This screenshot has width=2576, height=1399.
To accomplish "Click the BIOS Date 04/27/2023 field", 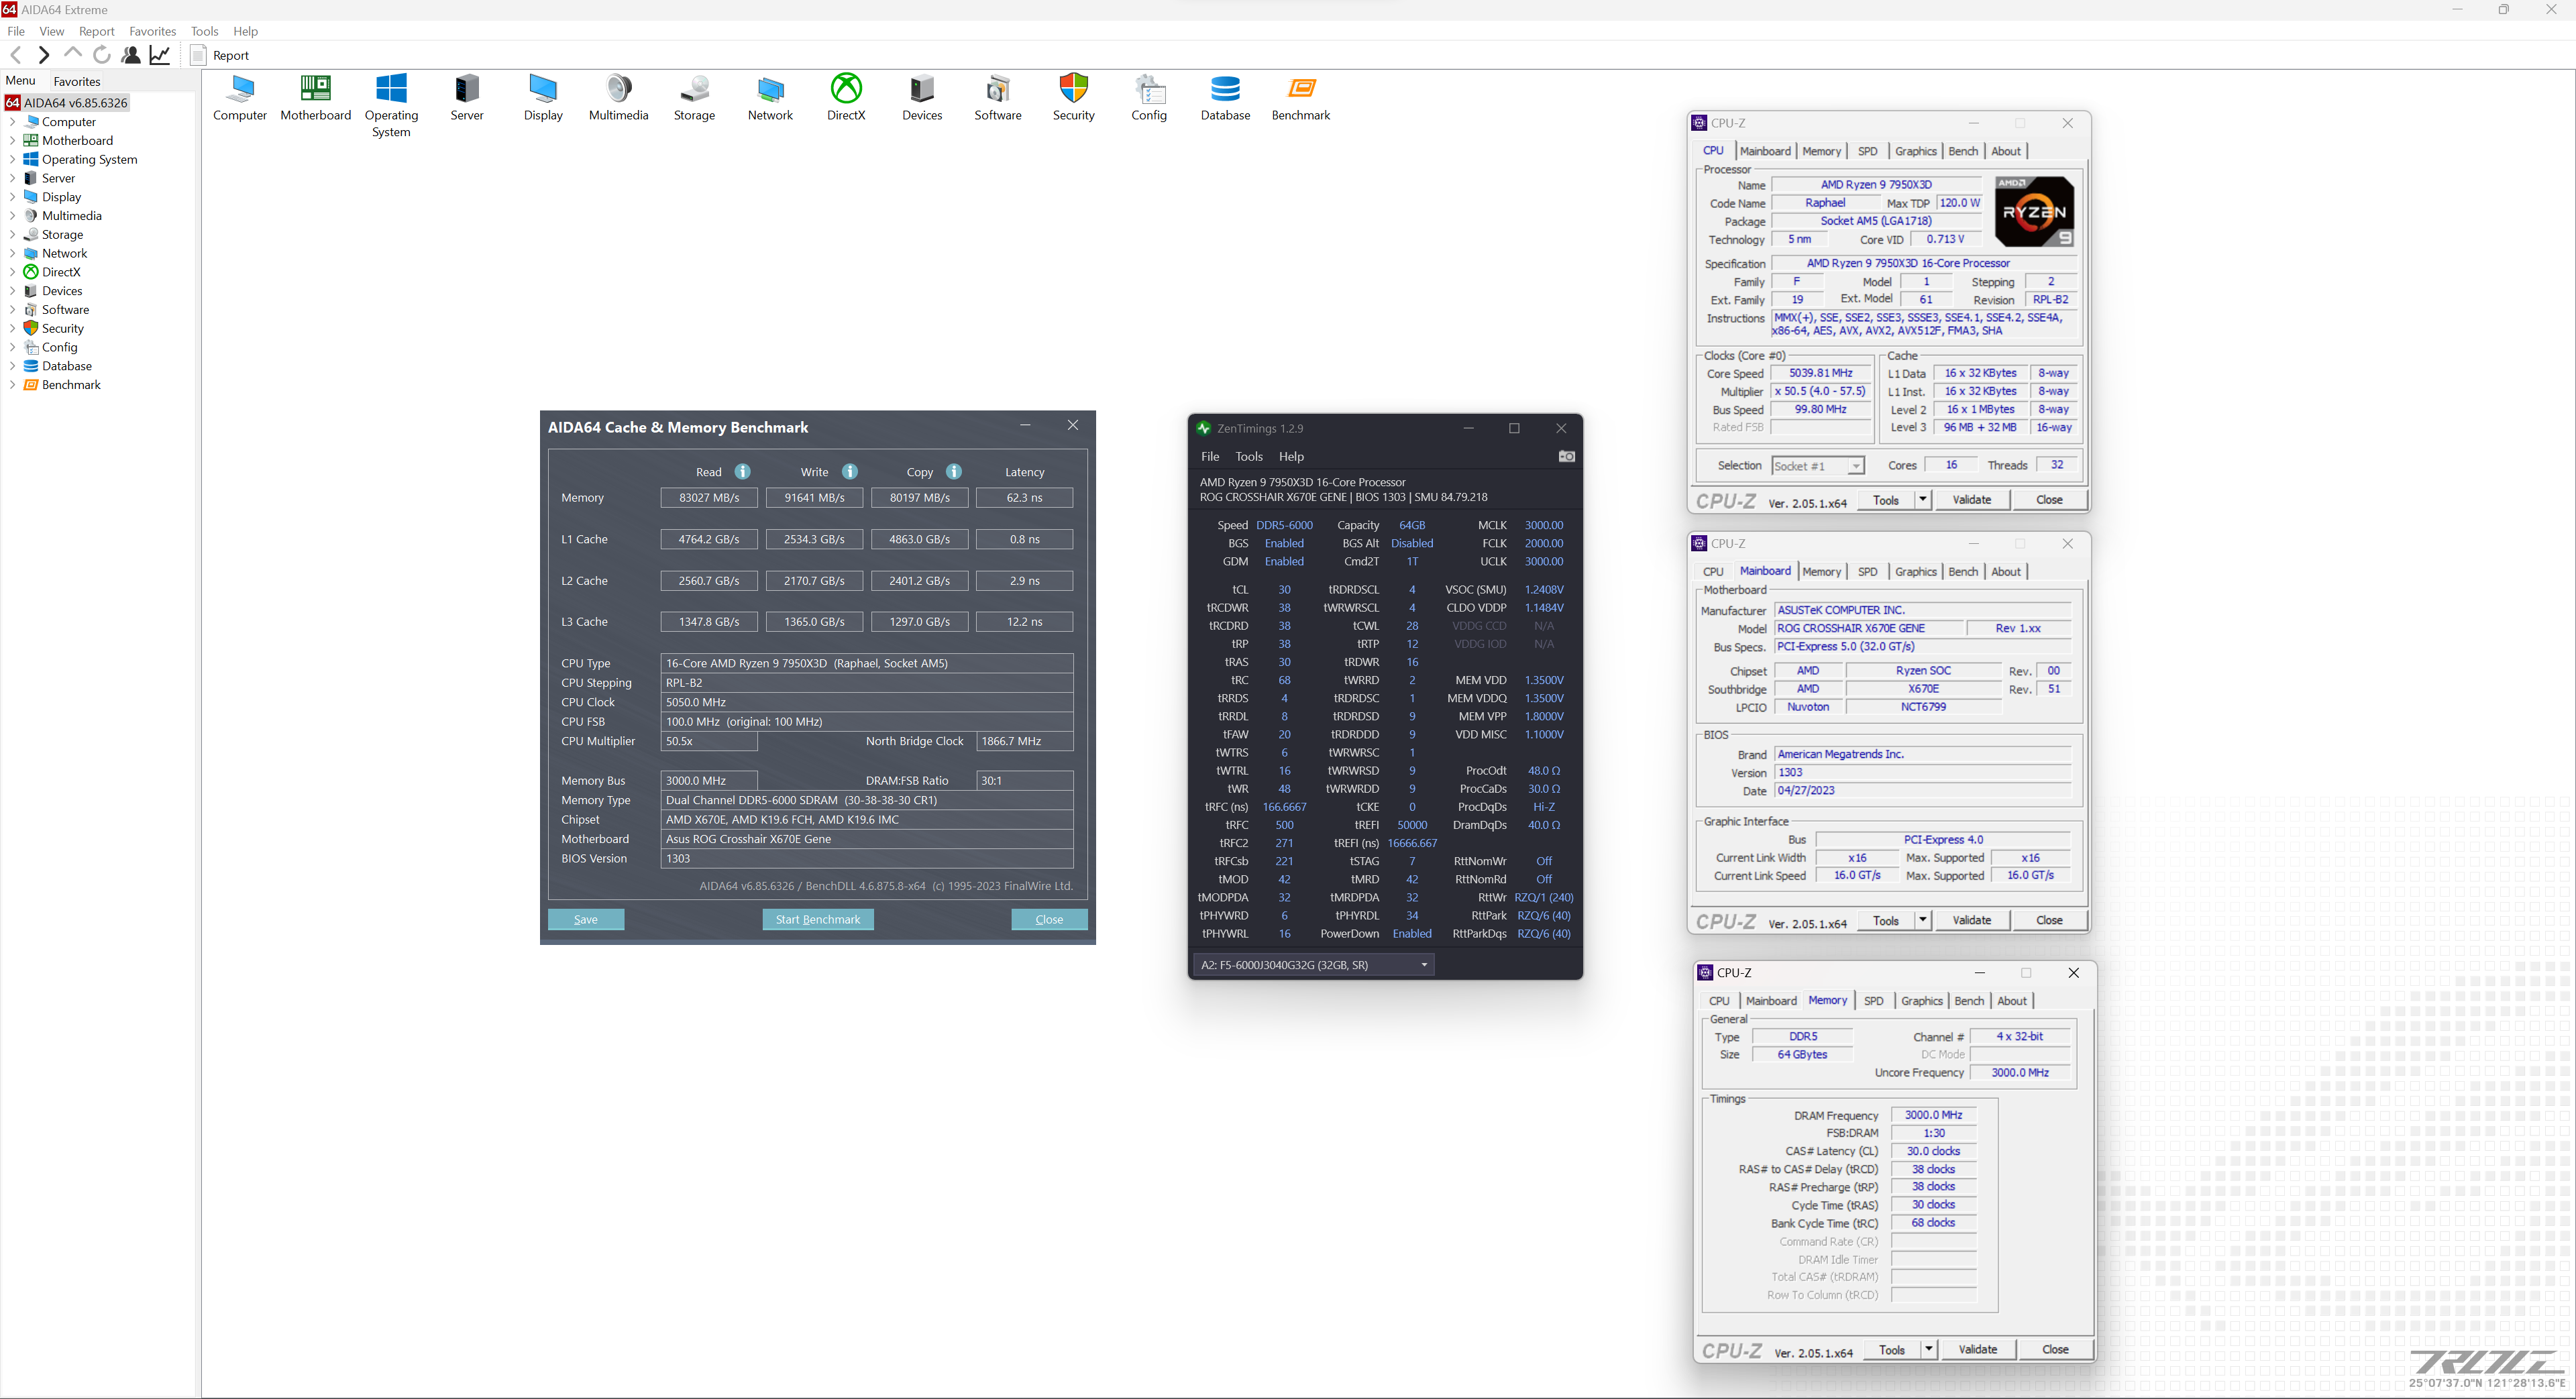I will click(x=1922, y=791).
